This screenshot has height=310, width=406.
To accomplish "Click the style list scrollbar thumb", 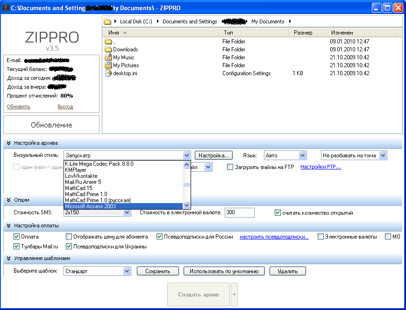I will pyautogui.click(x=186, y=184).
